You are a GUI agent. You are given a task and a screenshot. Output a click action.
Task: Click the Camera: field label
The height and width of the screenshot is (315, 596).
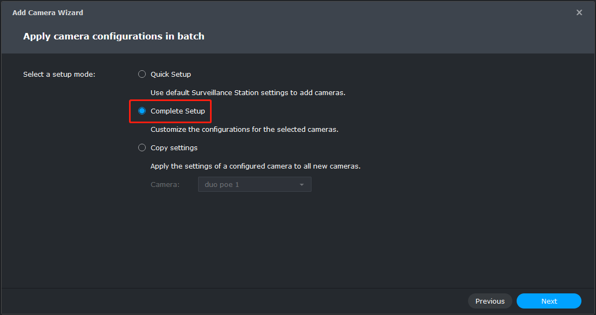click(x=165, y=184)
